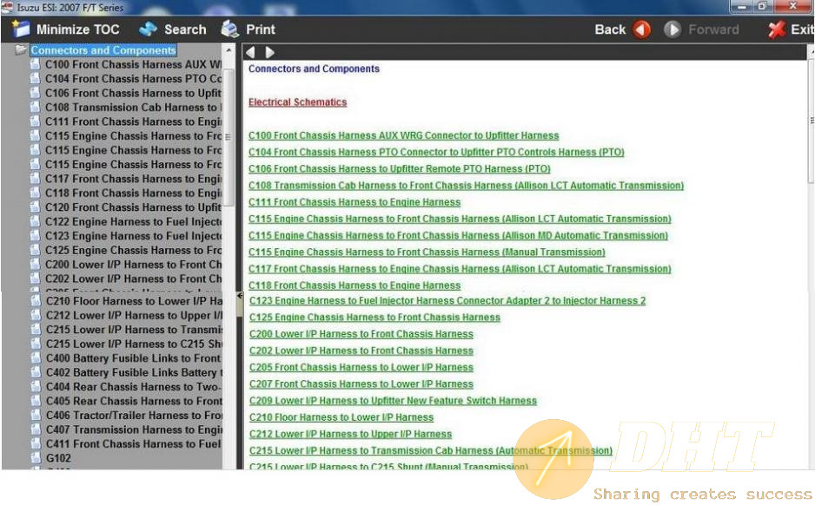
Task: Click next page arrow in content pane
Action: (x=269, y=52)
